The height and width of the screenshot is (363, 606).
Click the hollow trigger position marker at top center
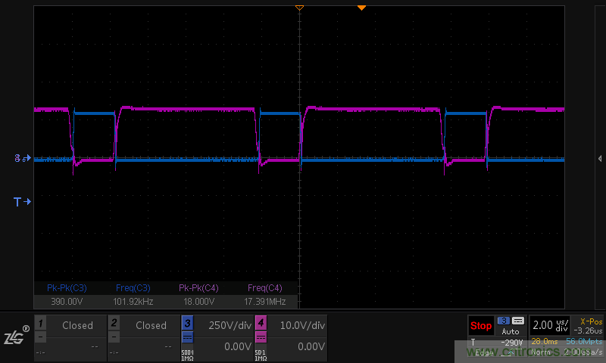[x=299, y=7]
